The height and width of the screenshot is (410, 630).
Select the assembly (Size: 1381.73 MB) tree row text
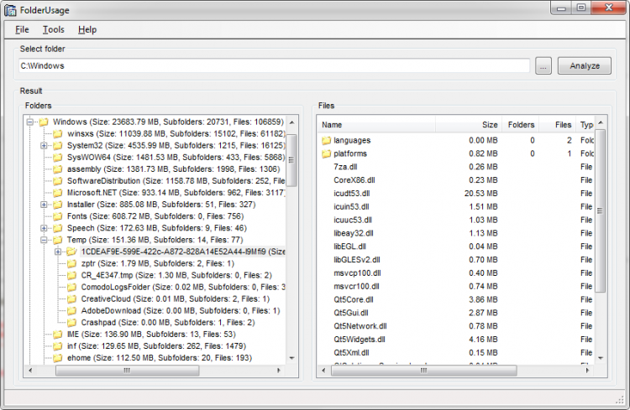pos(174,169)
